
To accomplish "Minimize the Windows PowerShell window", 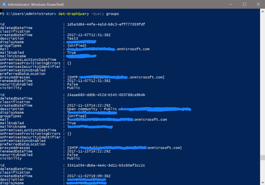I will click(231, 4).
